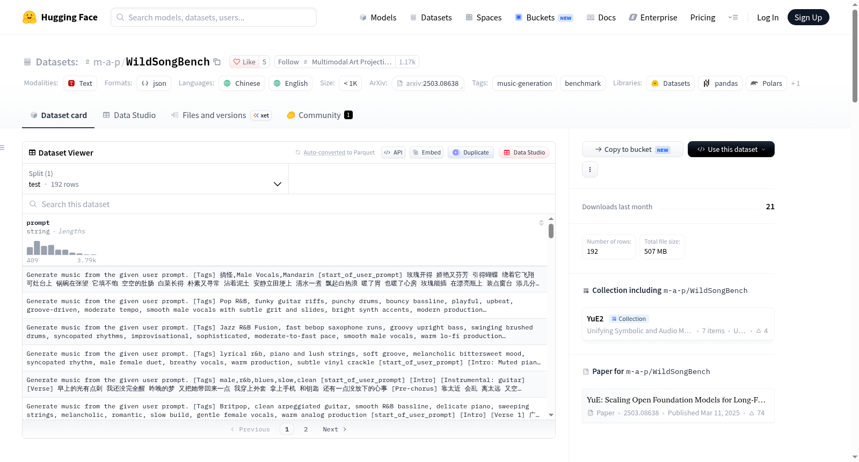Screen dimensions: 859x462
Task: Select the Chinese language tag
Action: (x=242, y=83)
